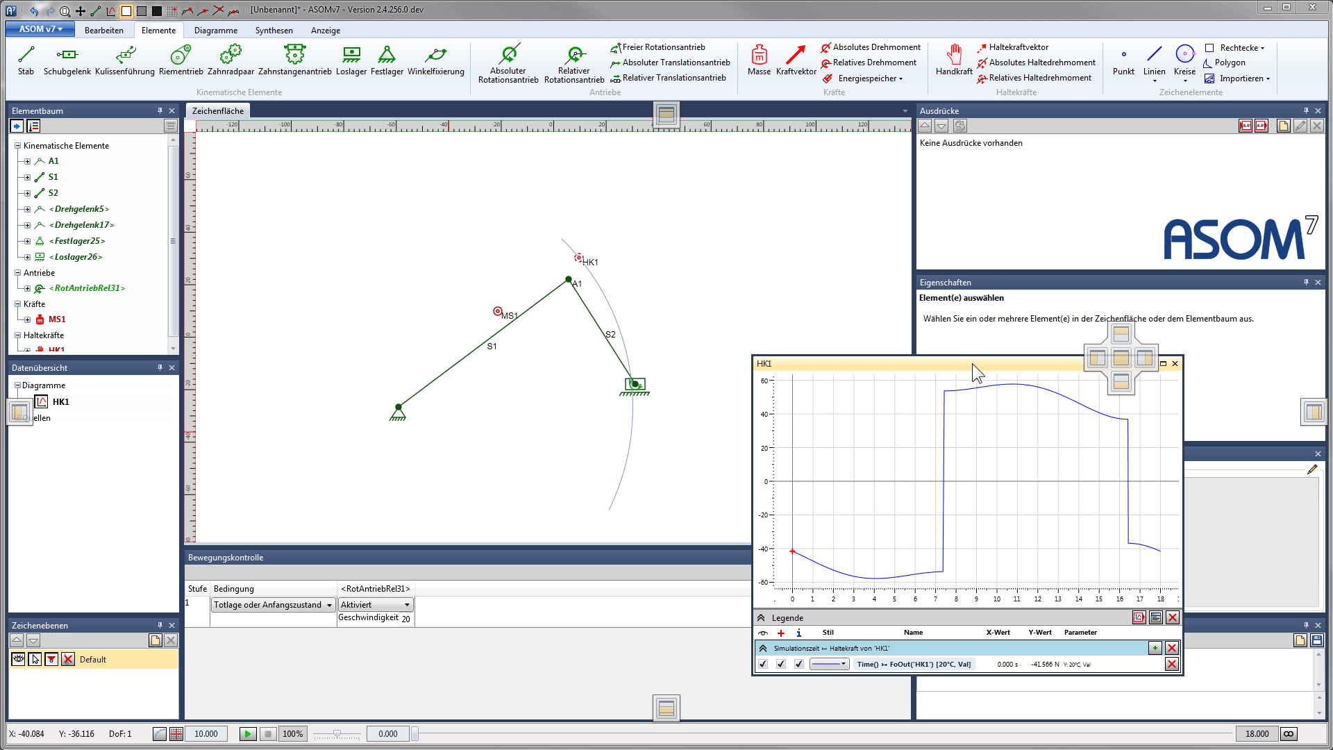The width and height of the screenshot is (1333, 750).
Task: Expand the MS1 force node
Action: (x=27, y=319)
